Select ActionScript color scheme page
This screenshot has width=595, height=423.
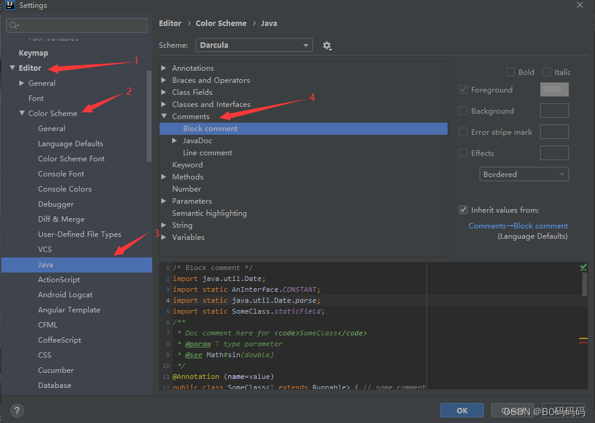coord(59,280)
